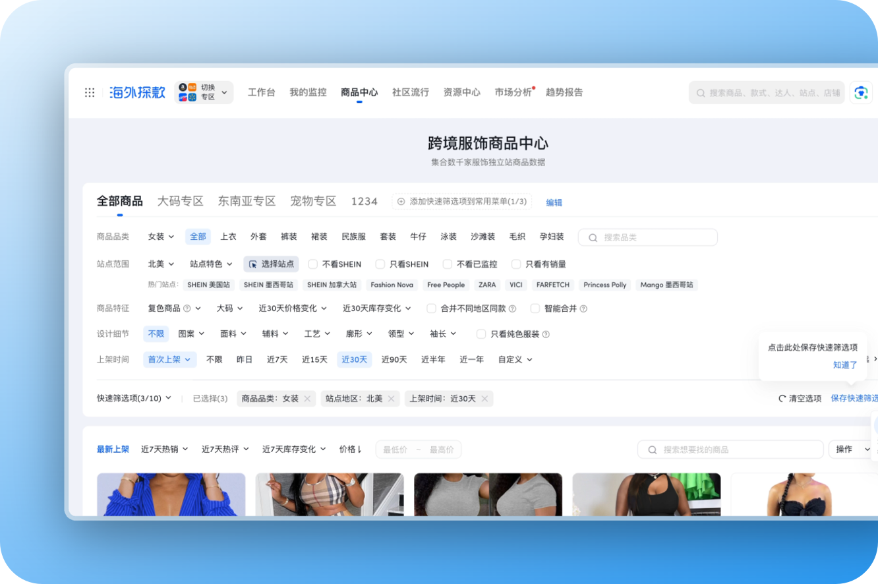Expand the 近30天价格变化 dropdown
878x584 pixels.
293,308
